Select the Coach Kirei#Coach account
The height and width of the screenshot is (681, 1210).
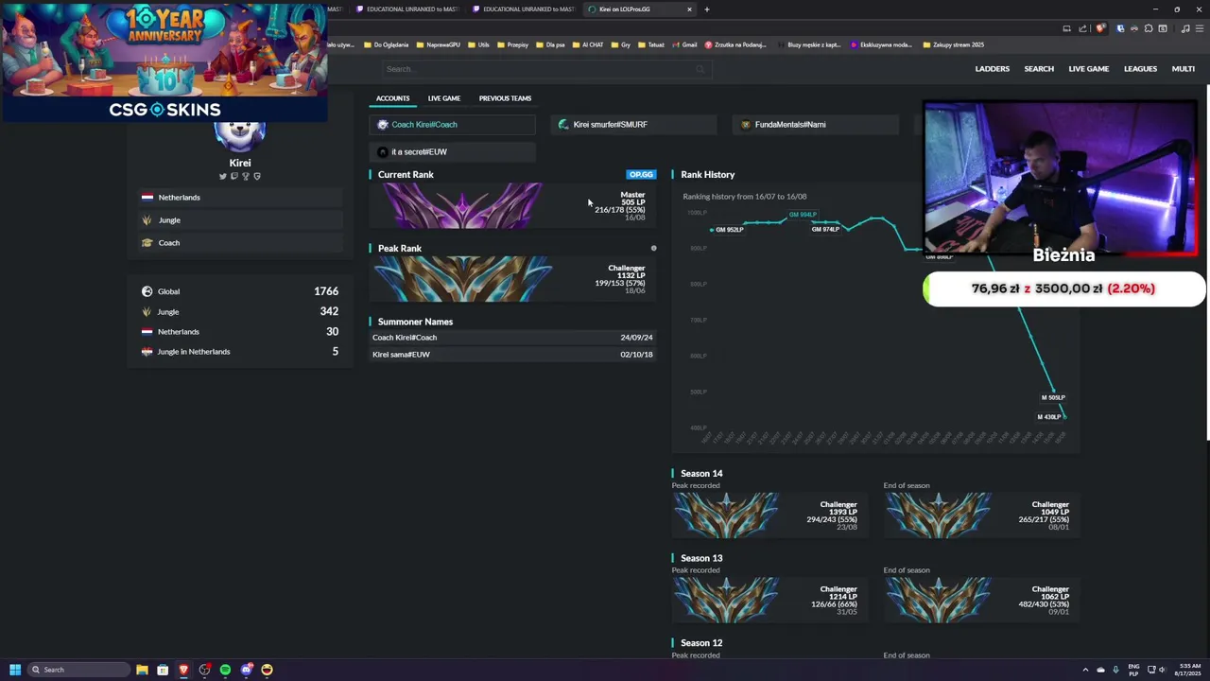tap(452, 124)
